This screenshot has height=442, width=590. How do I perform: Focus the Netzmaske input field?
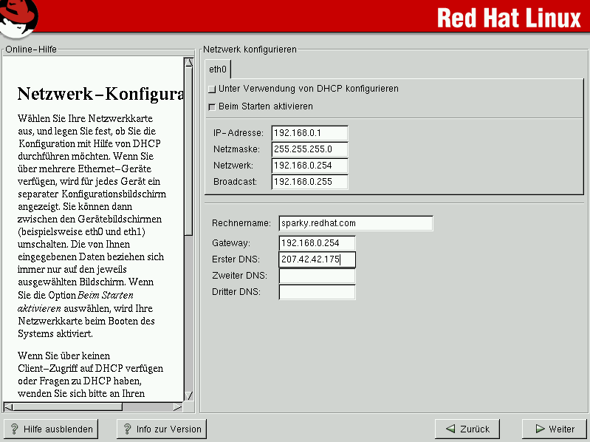(x=309, y=149)
